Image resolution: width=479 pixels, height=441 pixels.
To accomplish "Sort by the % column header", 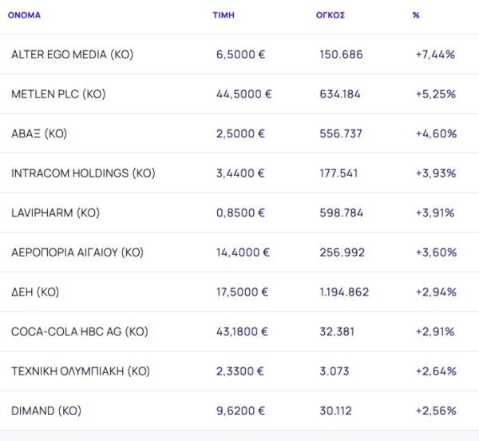I will point(416,15).
